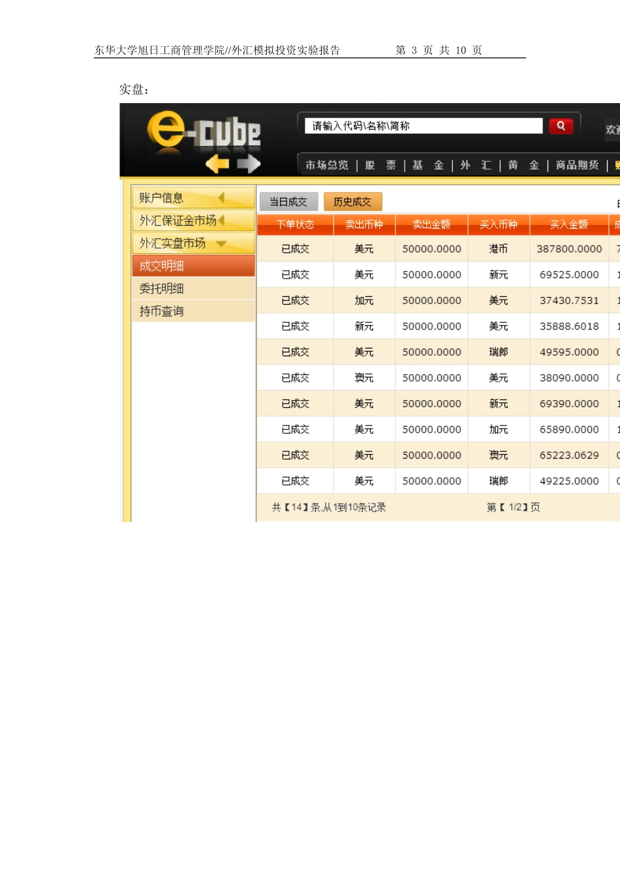
Task: Open 委托明细 in the sidebar
Action: 193,288
